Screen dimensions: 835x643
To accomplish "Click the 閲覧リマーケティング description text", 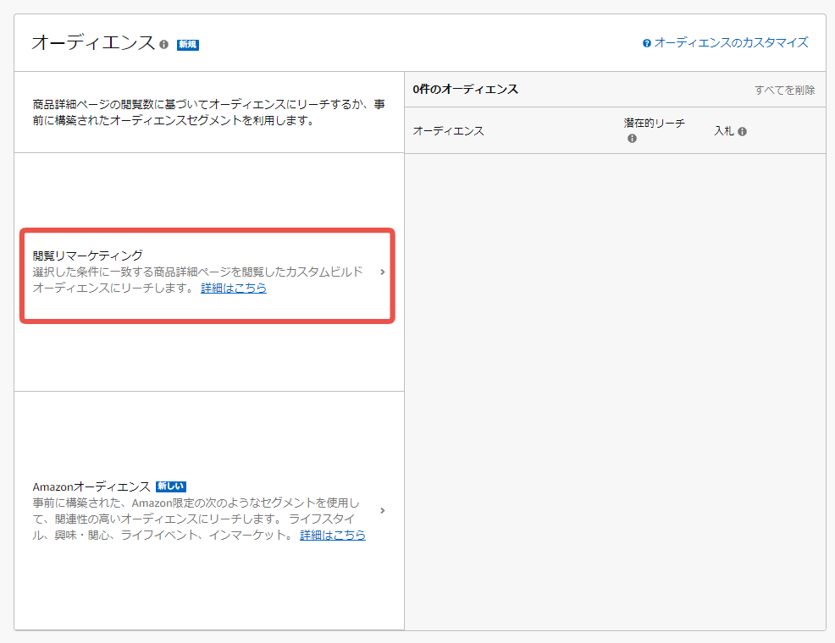I will pyautogui.click(x=197, y=272).
